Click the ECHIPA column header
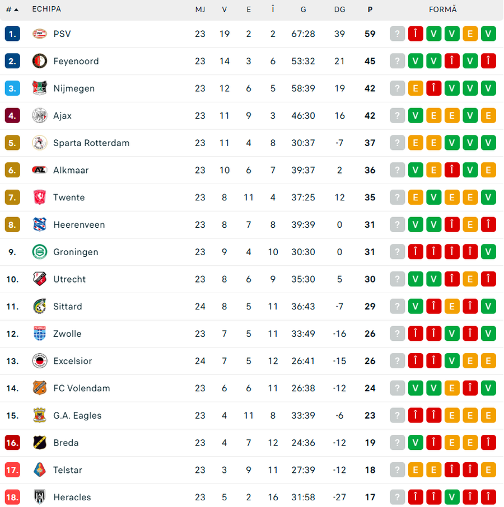Viewport: 504px width, 507px height. click(46, 10)
